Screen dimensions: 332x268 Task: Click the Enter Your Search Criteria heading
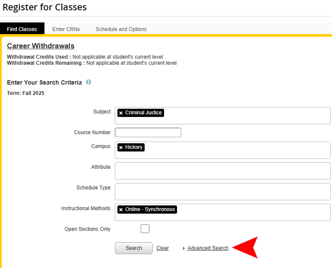point(44,82)
